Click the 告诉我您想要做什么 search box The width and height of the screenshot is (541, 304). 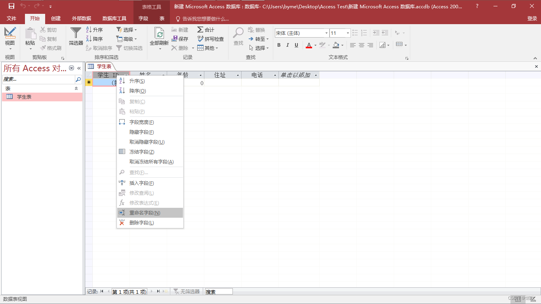tap(202, 19)
